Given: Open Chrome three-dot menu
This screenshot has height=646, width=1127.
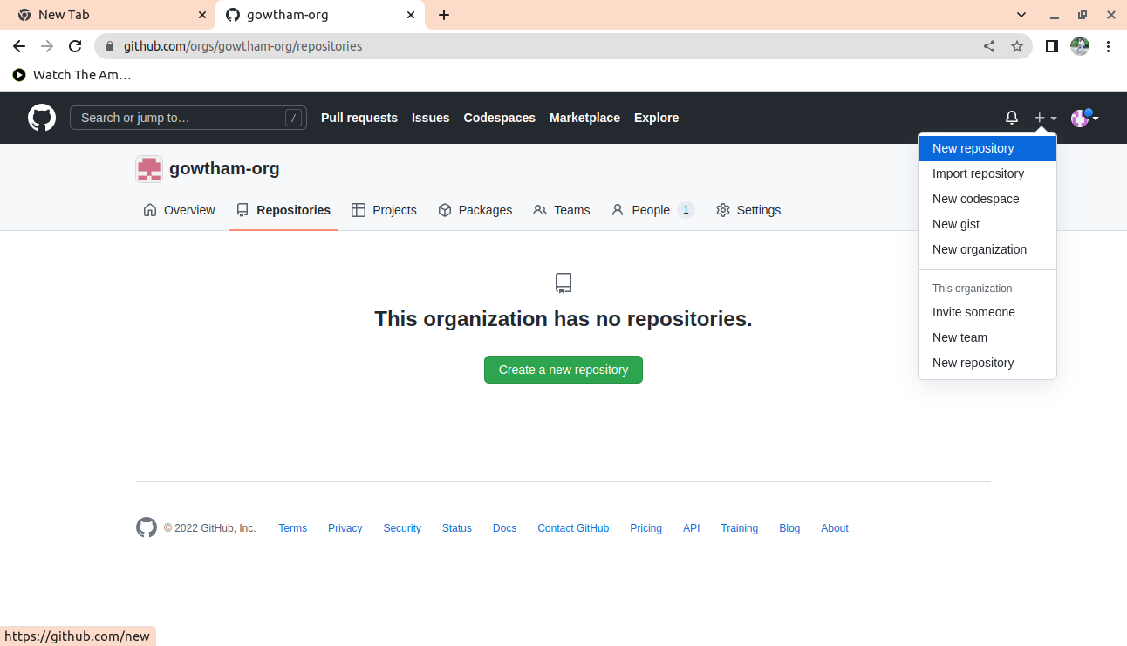Looking at the screenshot, I should (x=1109, y=46).
